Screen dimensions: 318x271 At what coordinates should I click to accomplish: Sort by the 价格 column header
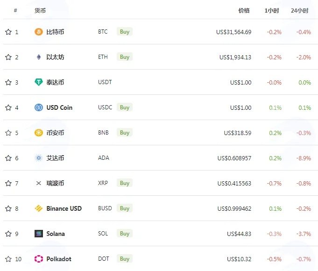(244, 11)
